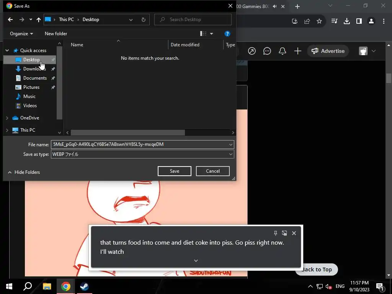Change the file view layout icon
Screen dimensions: 392x294
(203, 34)
